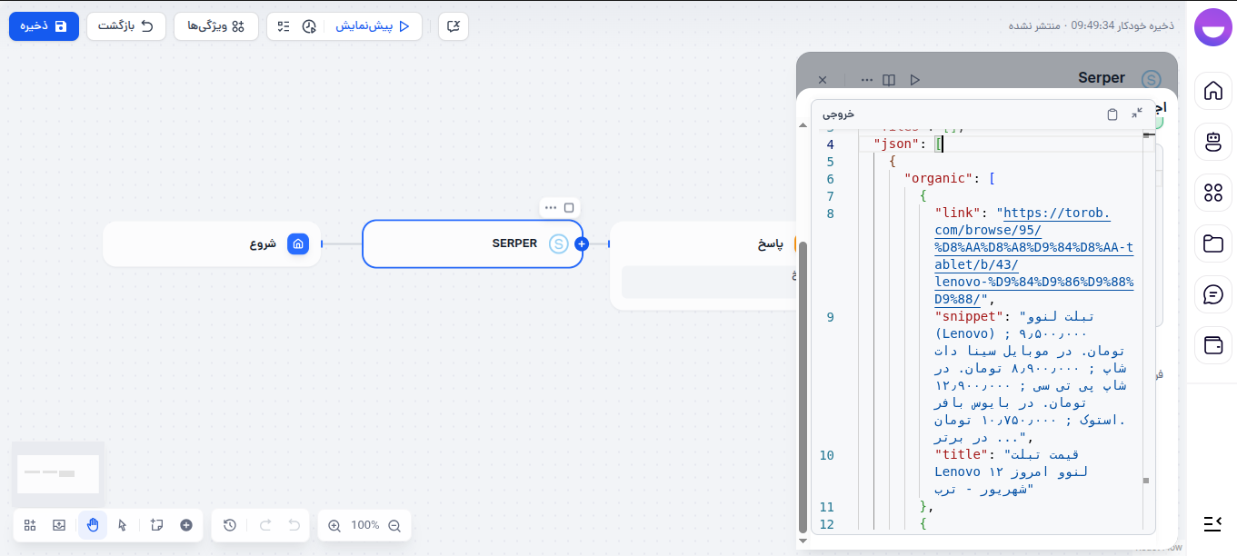
Task: Open version history via the clock icon
Action: pos(229,525)
